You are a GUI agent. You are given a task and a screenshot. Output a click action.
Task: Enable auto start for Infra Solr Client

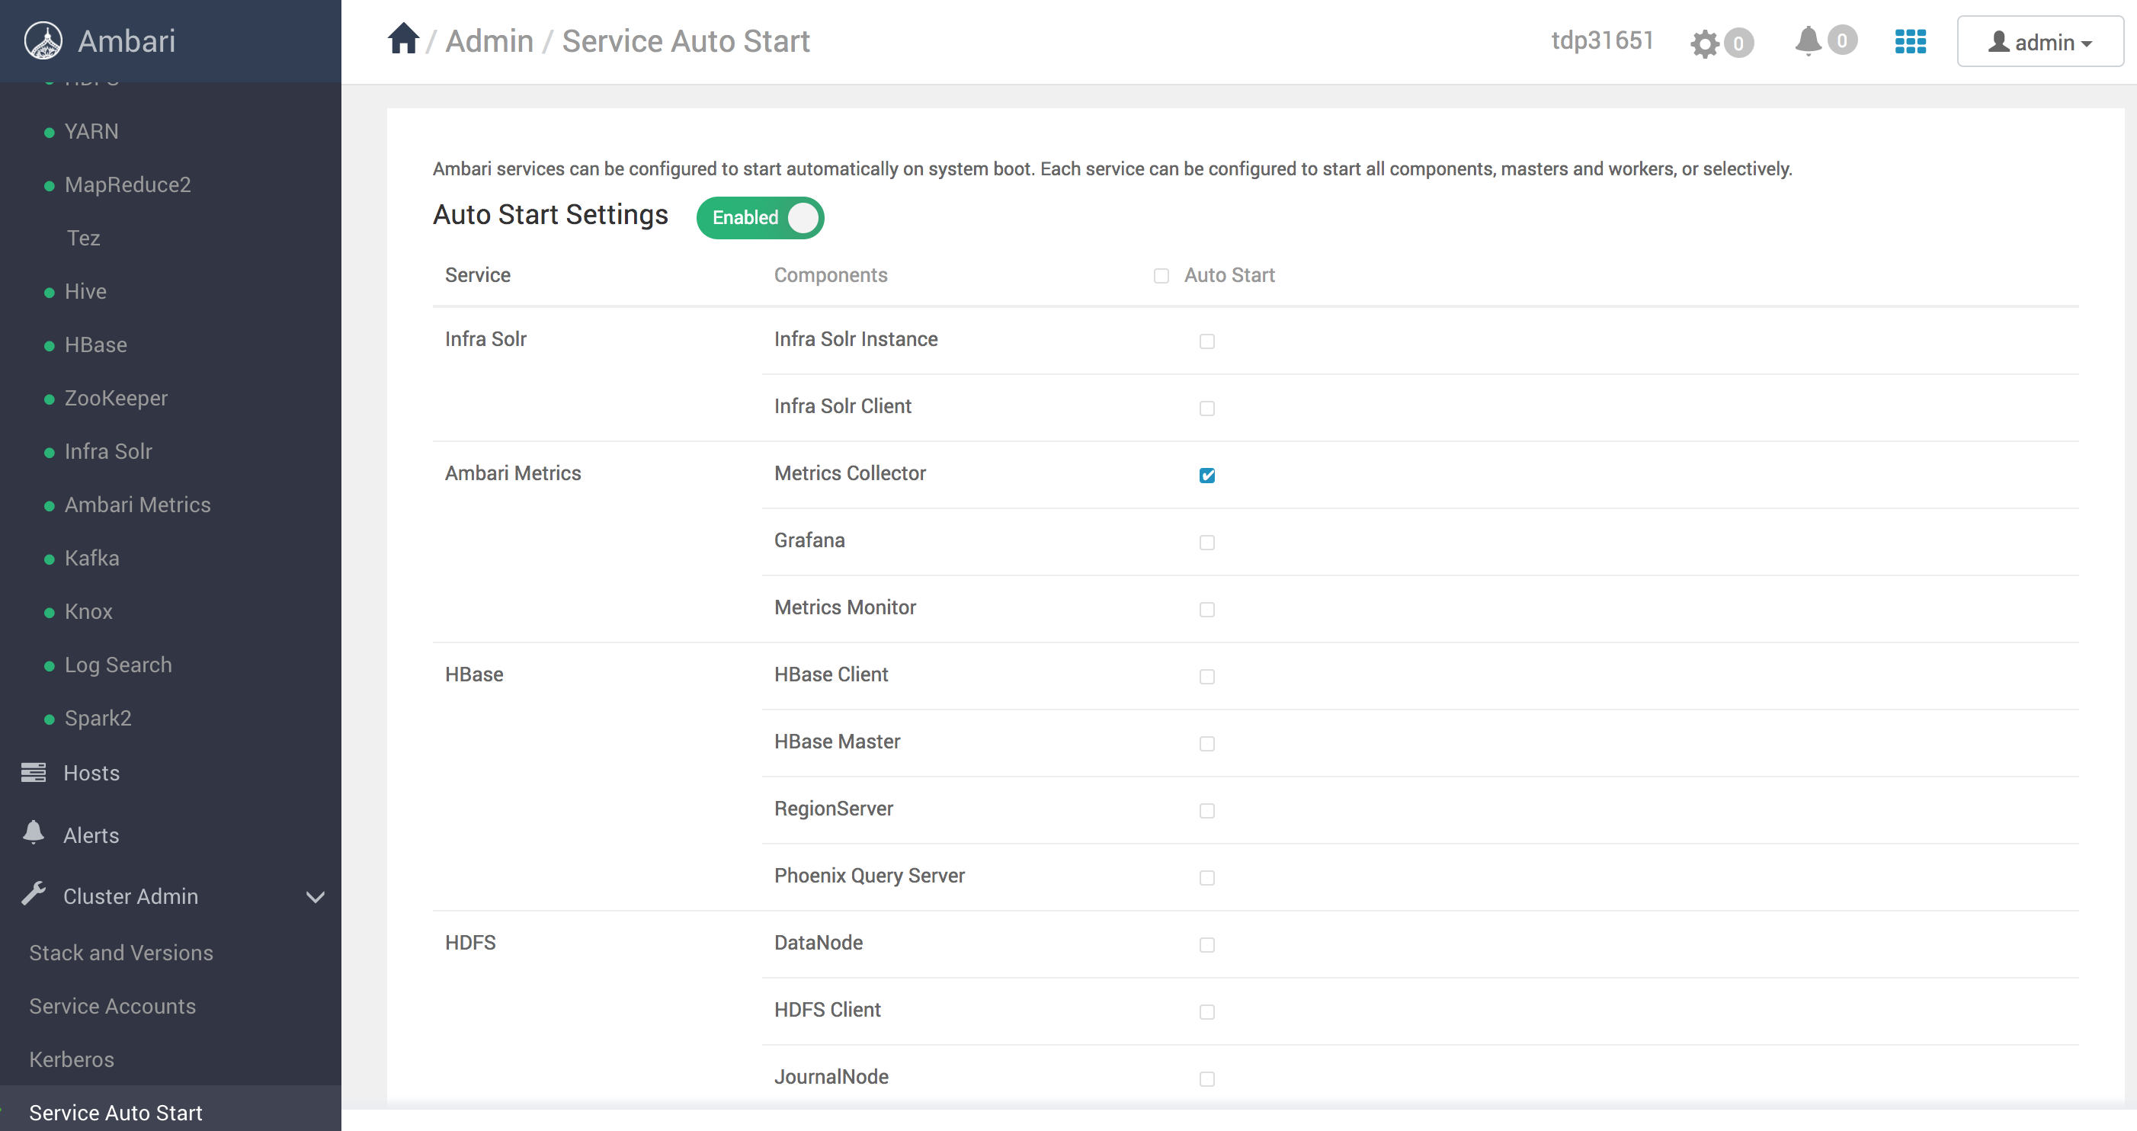[1206, 409]
